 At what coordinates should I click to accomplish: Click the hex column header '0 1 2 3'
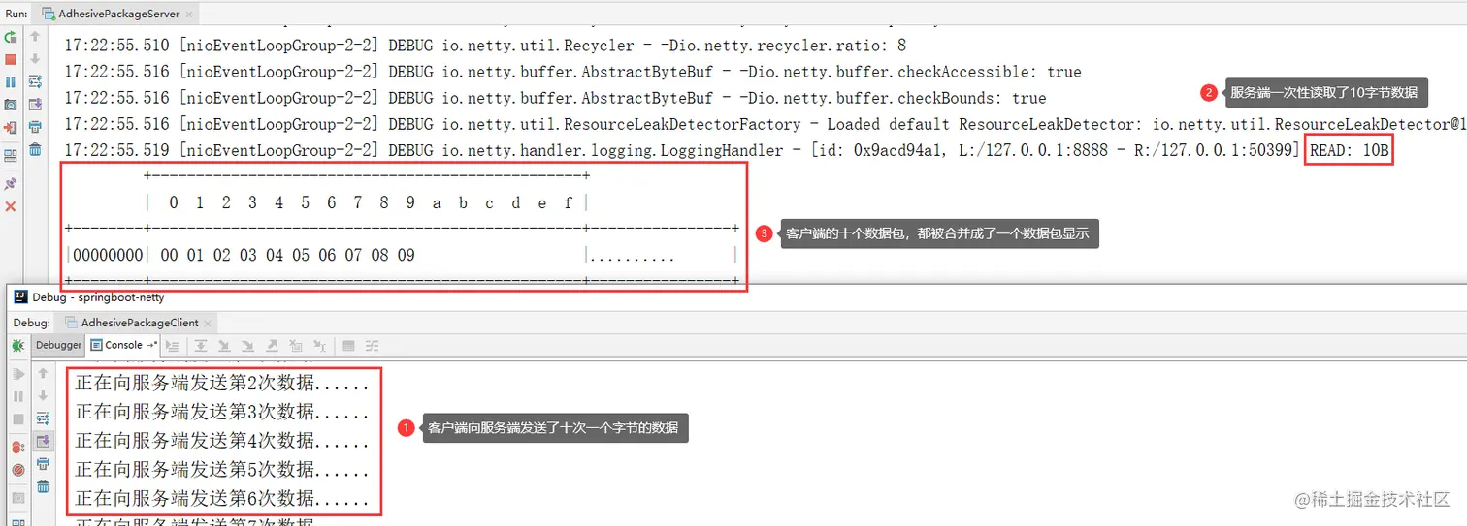[371, 202]
